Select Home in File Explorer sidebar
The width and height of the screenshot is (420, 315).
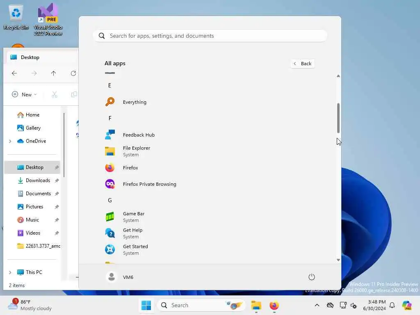tap(33, 115)
